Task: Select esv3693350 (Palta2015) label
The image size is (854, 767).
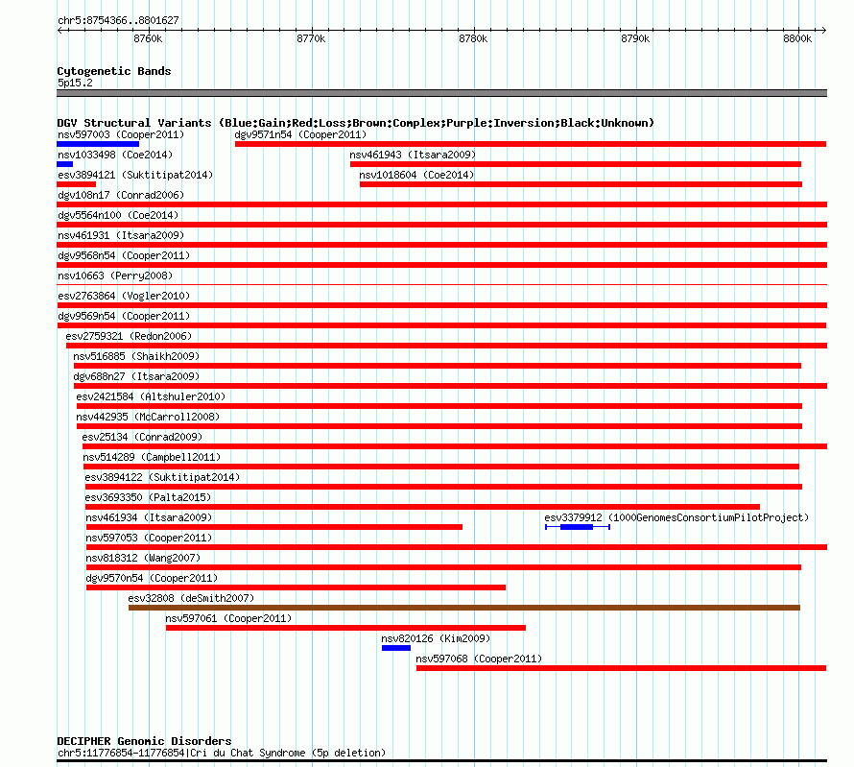Action: (148, 497)
